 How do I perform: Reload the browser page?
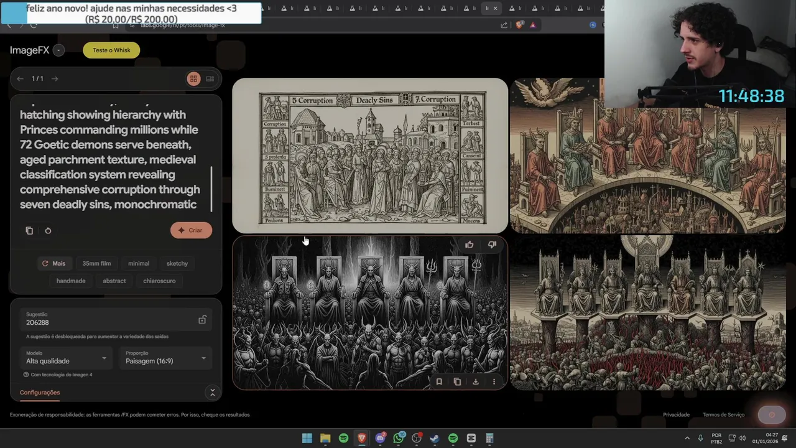[34, 25]
